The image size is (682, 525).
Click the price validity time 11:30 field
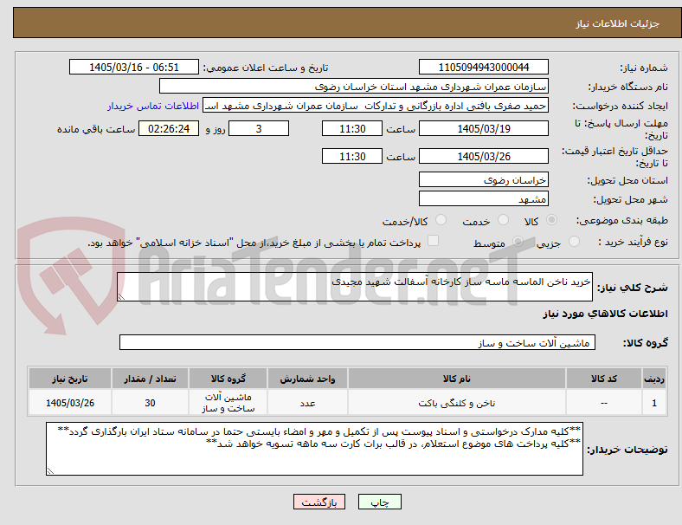[352, 156]
